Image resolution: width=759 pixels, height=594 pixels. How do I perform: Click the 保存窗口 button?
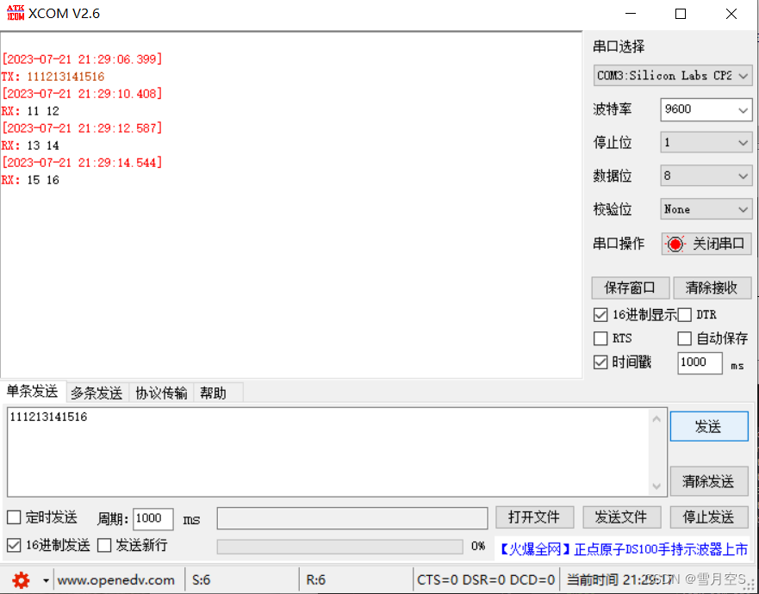tap(631, 288)
